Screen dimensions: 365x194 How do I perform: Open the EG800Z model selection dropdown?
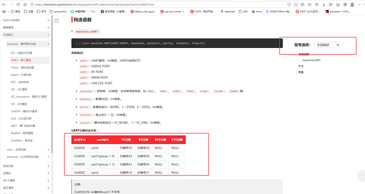(x=327, y=45)
